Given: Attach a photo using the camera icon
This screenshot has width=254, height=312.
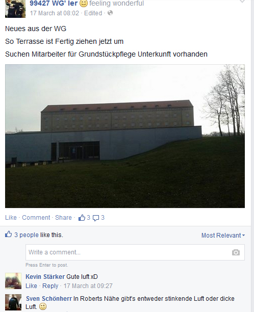Looking at the screenshot, I should (x=236, y=252).
